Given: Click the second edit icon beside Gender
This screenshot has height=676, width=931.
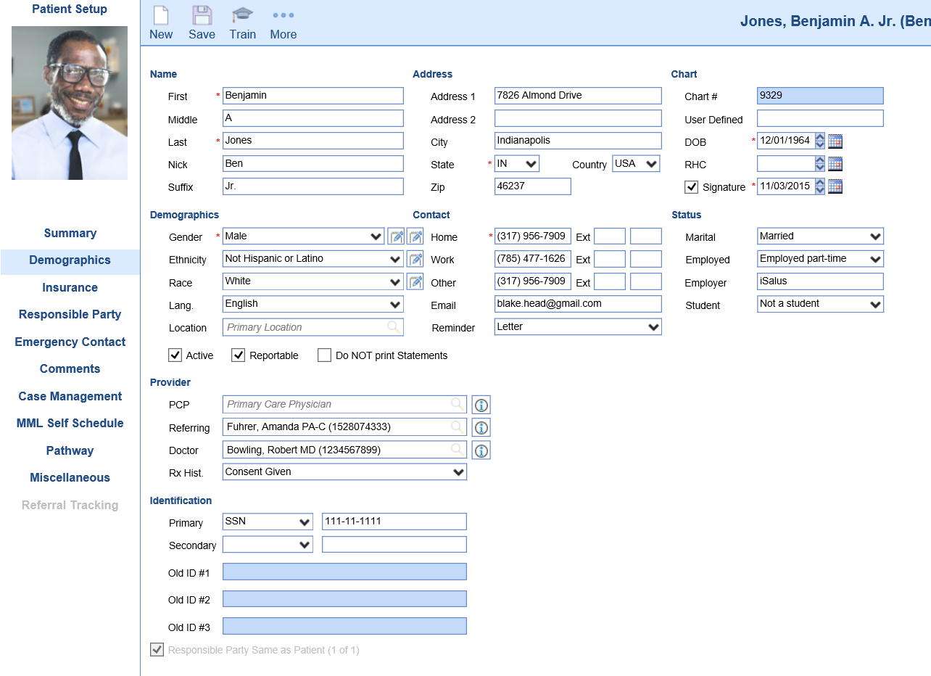Looking at the screenshot, I should coord(415,236).
